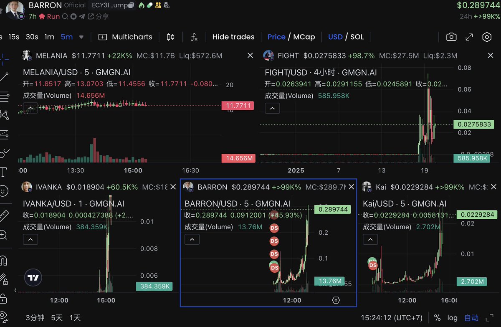Select the 30s timeframe
Image resolution: width=501 pixels, height=327 pixels.
(32, 37)
